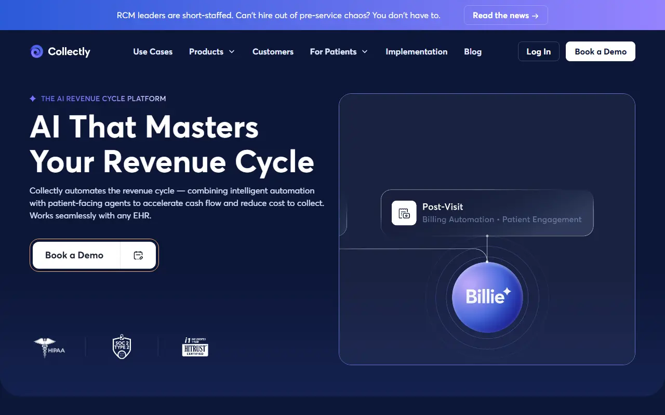Click the HITRUST Certified badge
The height and width of the screenshot is (415, 665).
point(195,347)
